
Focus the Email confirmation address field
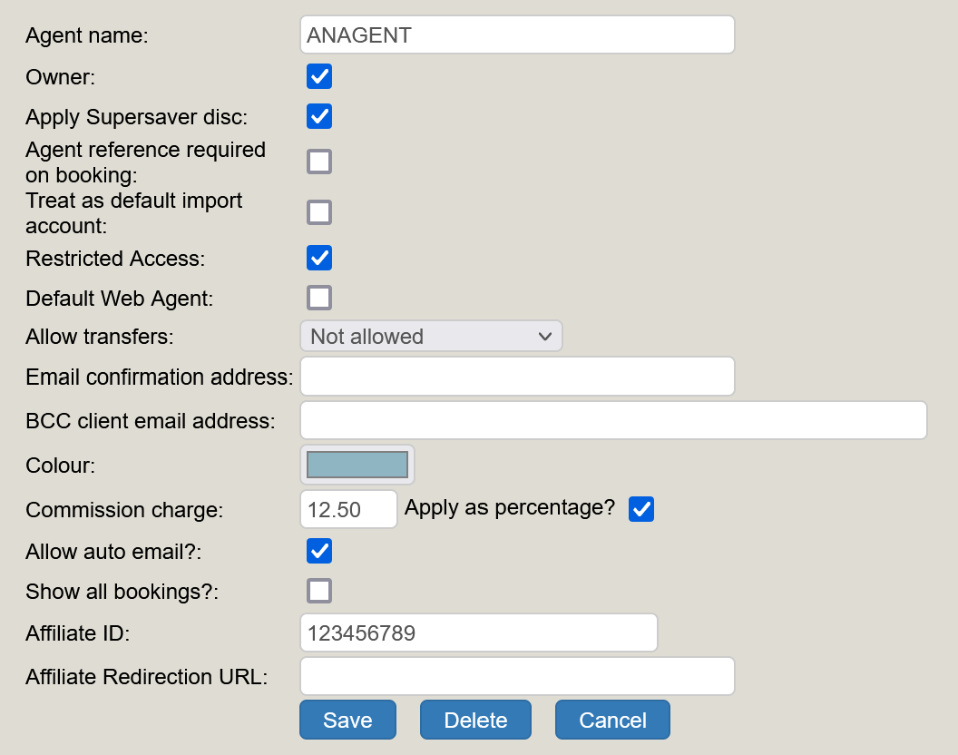tap(516, 377)
